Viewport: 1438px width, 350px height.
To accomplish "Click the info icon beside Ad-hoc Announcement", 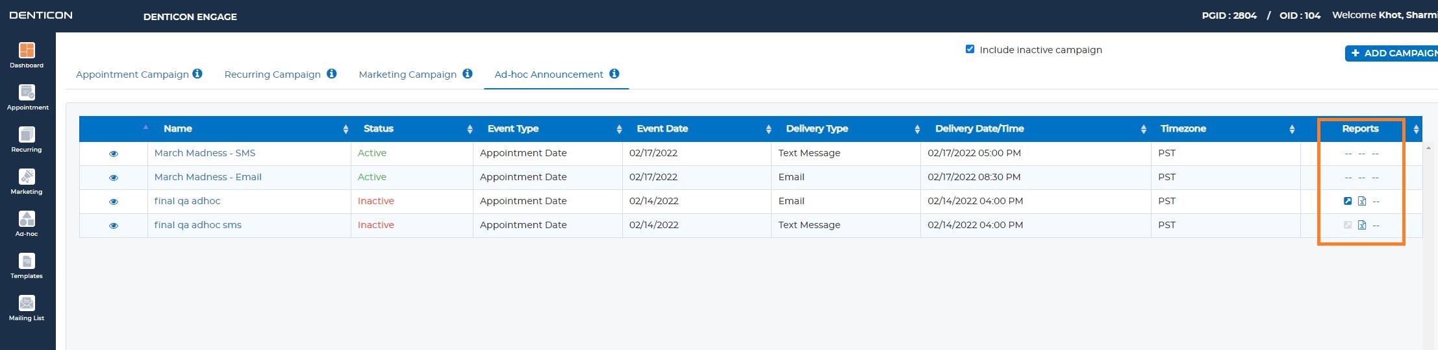I will (614, 74).
